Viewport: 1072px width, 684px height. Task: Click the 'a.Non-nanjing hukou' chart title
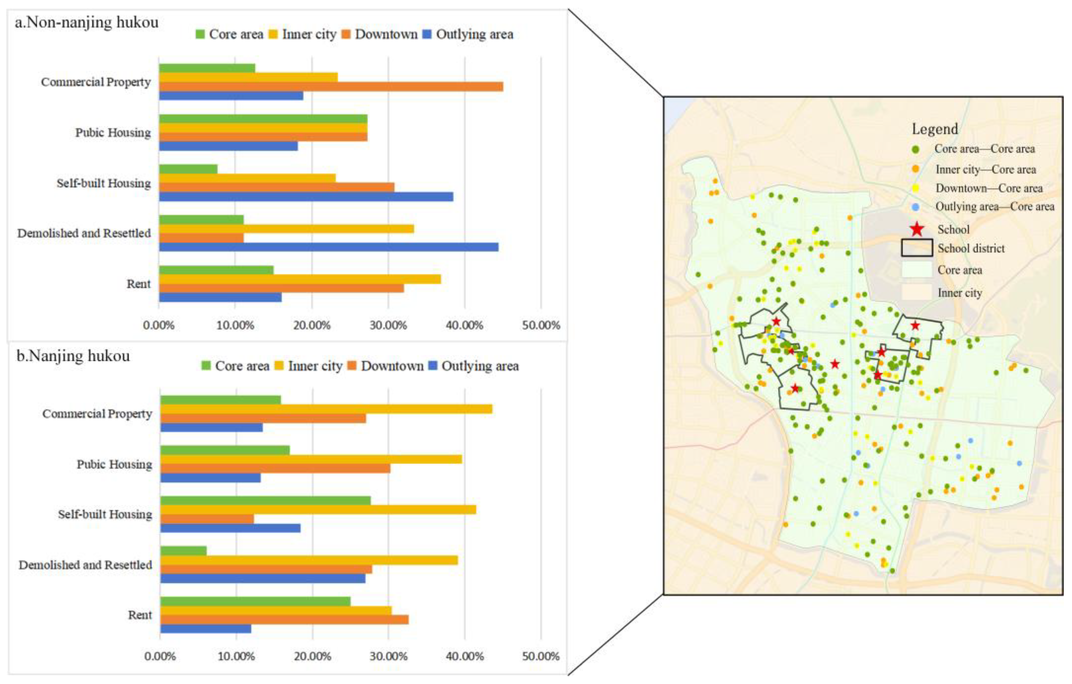pyautogui.click(x=87, y=22)
